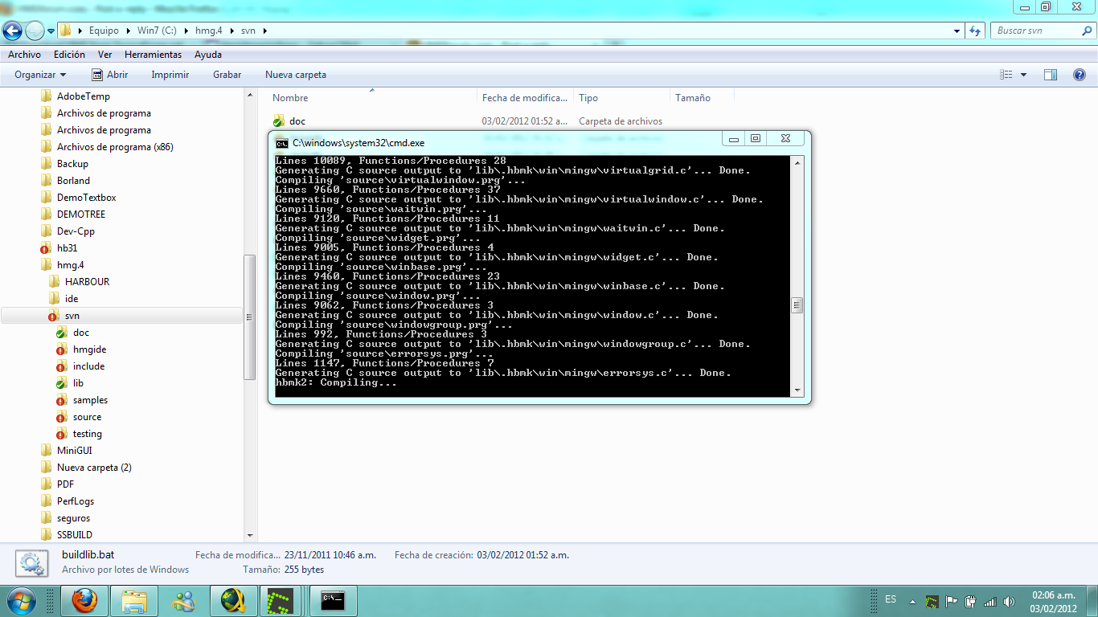The width and height of the screenshot is (1098, 617).
Task: Click the volume speaker tray icon
Action: click(1009, 601)
